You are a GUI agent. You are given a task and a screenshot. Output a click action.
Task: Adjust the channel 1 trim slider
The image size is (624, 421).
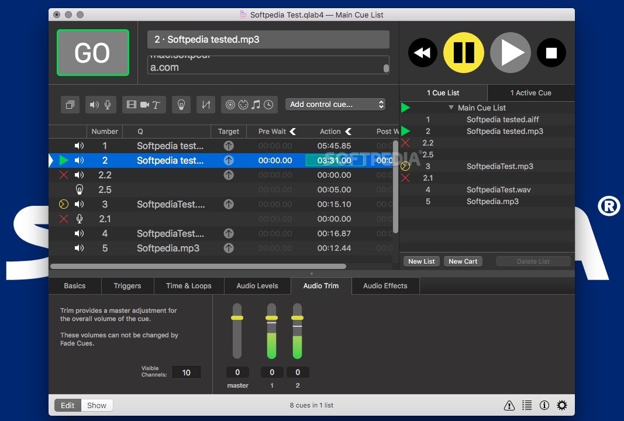272,318
